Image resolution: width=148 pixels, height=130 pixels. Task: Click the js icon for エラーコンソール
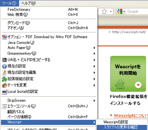coord(4,106)
